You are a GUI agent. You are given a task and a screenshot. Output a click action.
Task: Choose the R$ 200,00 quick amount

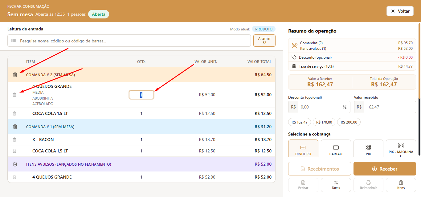(349, 122)
